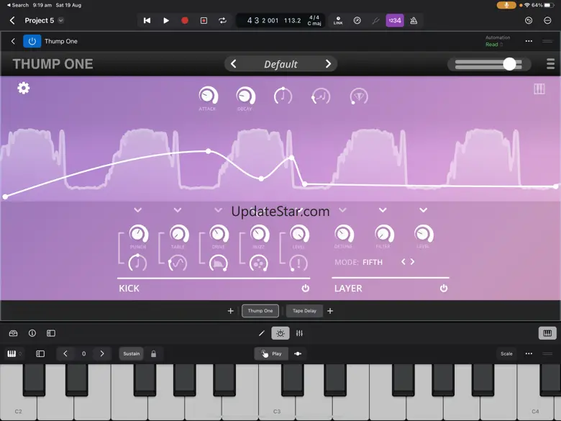Select the Thump One plugin tab

pos(260,311)
